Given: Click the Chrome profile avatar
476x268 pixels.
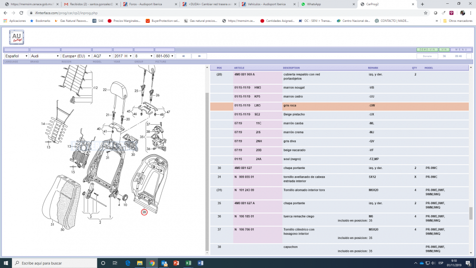Looking at the screenshot, I should click(x=462, y=13).
